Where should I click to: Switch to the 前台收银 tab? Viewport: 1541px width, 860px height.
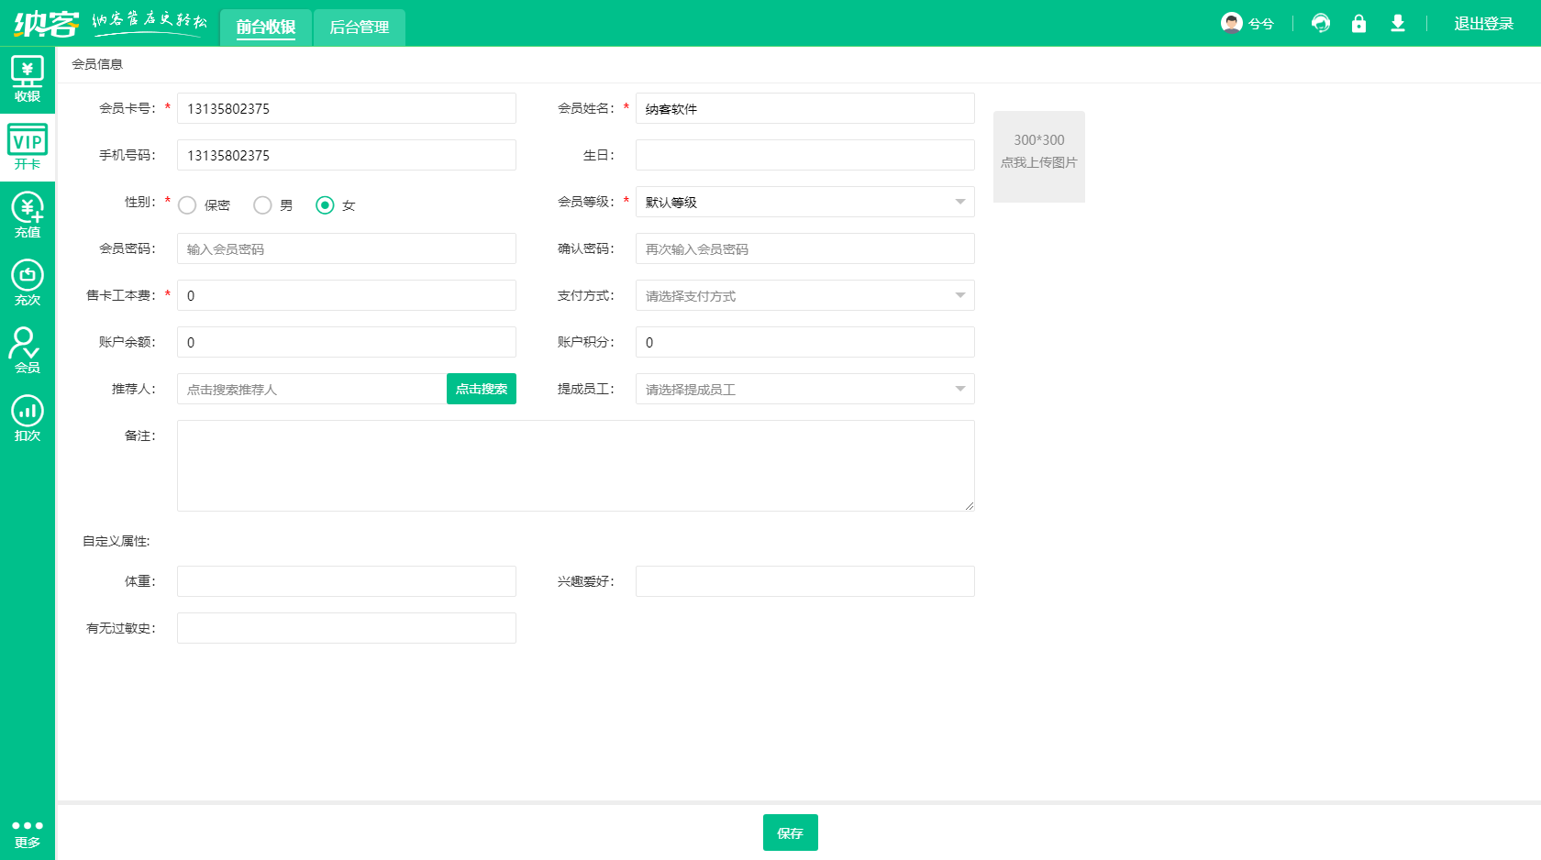tap(266, 28)
